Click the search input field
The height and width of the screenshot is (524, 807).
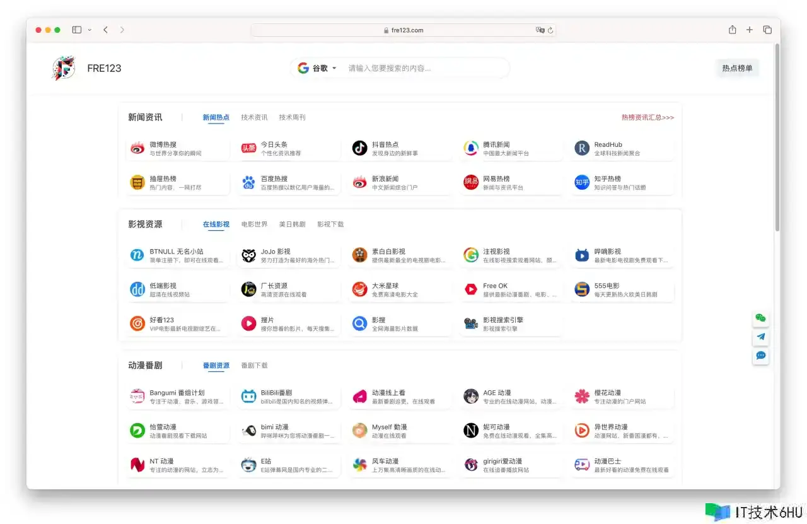tap(422, 68)
